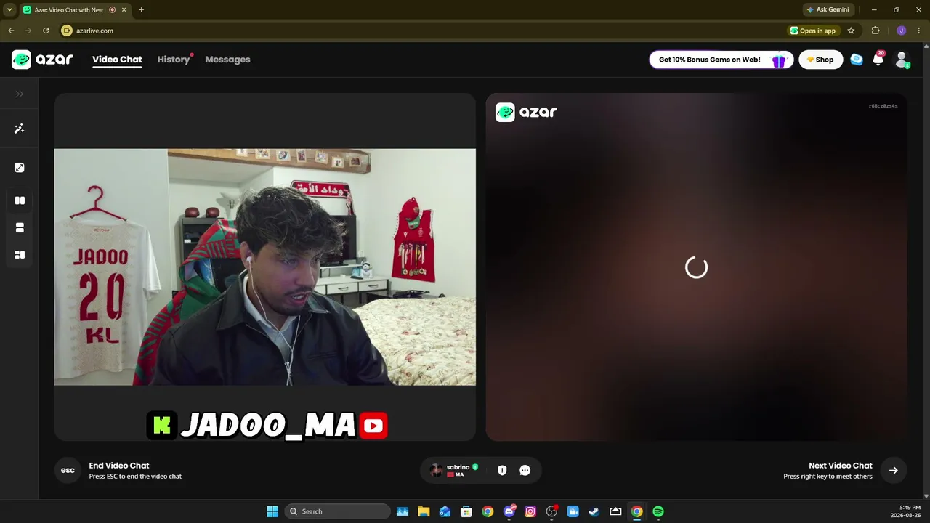
Task: Open the Windows Start menu
Action: [272, 511]
